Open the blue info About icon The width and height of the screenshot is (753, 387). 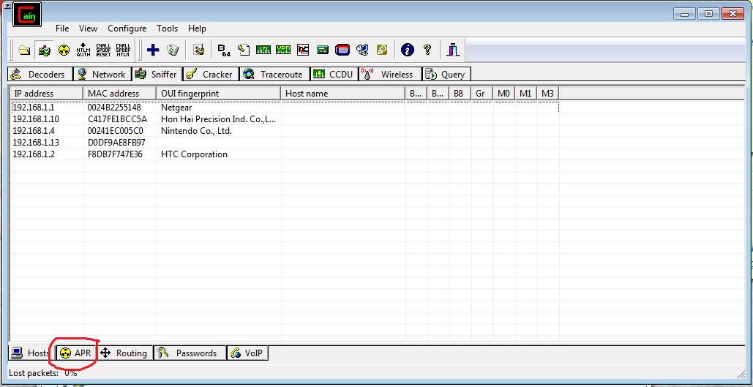(x=407, y=50)
